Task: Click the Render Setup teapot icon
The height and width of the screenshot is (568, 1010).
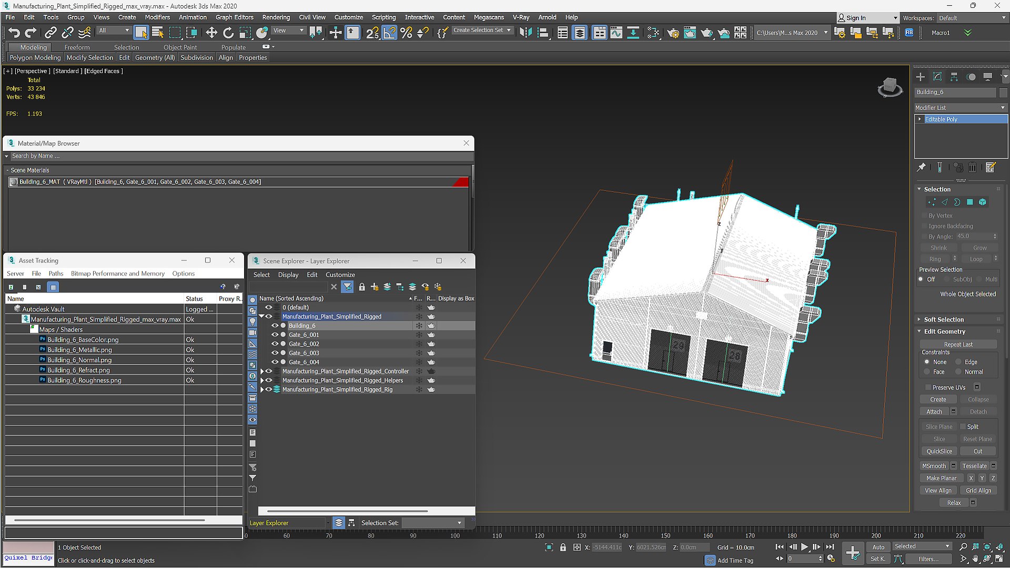Action: (x=673, y=33)
